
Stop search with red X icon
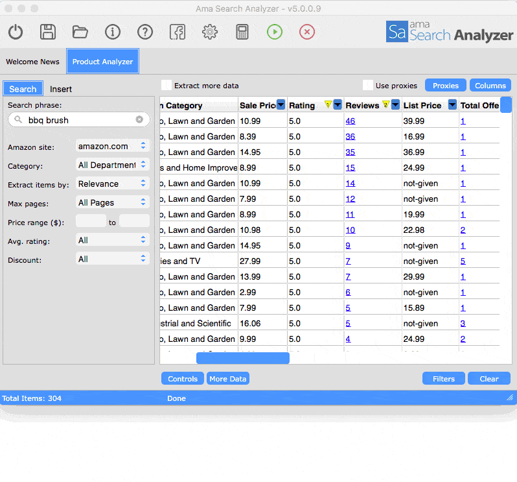pyautogui.click(x=307, y=32)
